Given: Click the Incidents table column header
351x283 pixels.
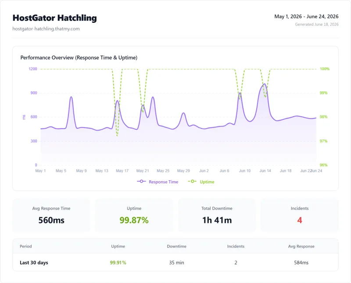Looking at the screenshot, I should (236, 246).
